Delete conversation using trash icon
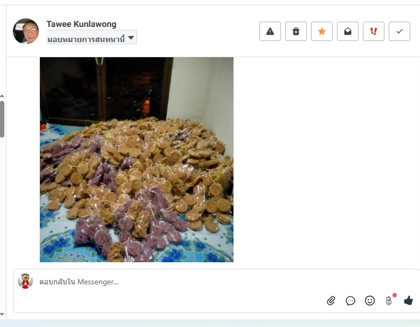Image resolution: width=420 pixels, height=327 pixels. (296, 31)
